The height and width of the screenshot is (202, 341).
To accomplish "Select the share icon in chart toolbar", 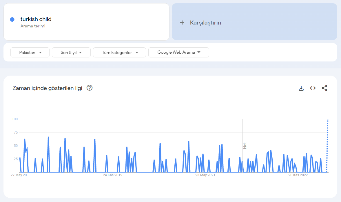I will pos(325,88).
